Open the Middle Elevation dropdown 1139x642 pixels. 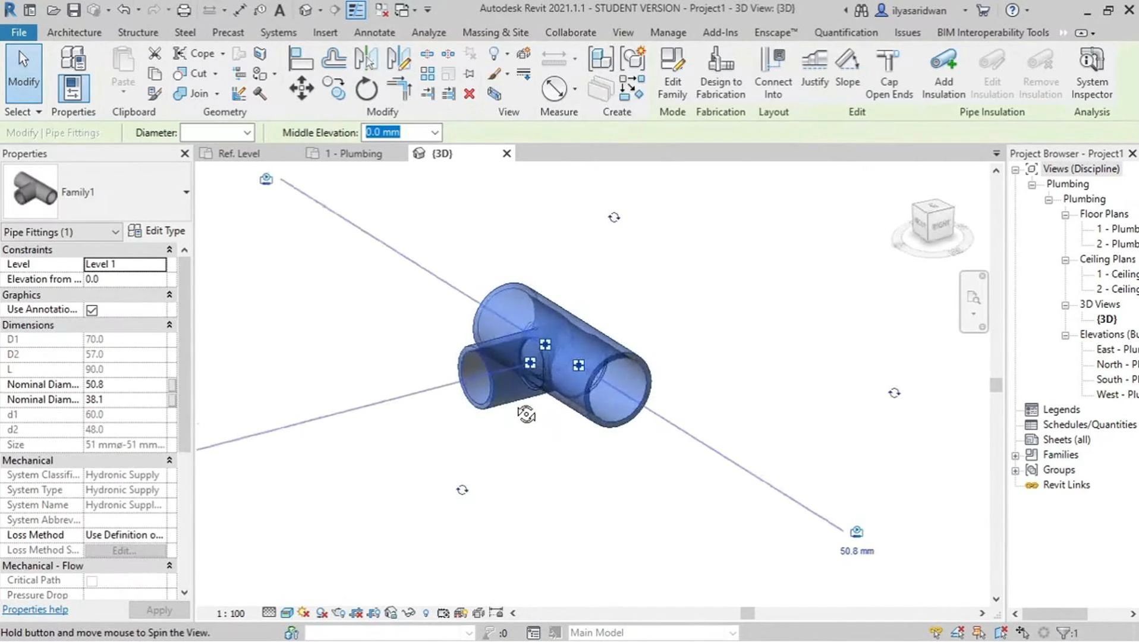(x=435, y=133)
